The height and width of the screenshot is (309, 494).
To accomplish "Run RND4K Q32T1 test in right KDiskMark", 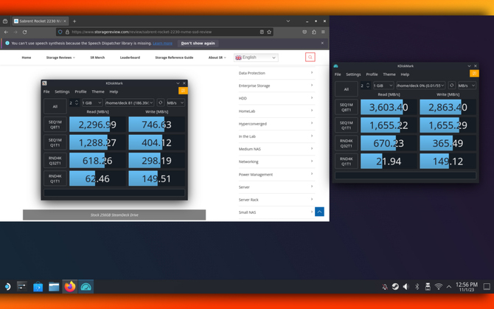I will 347,143.
